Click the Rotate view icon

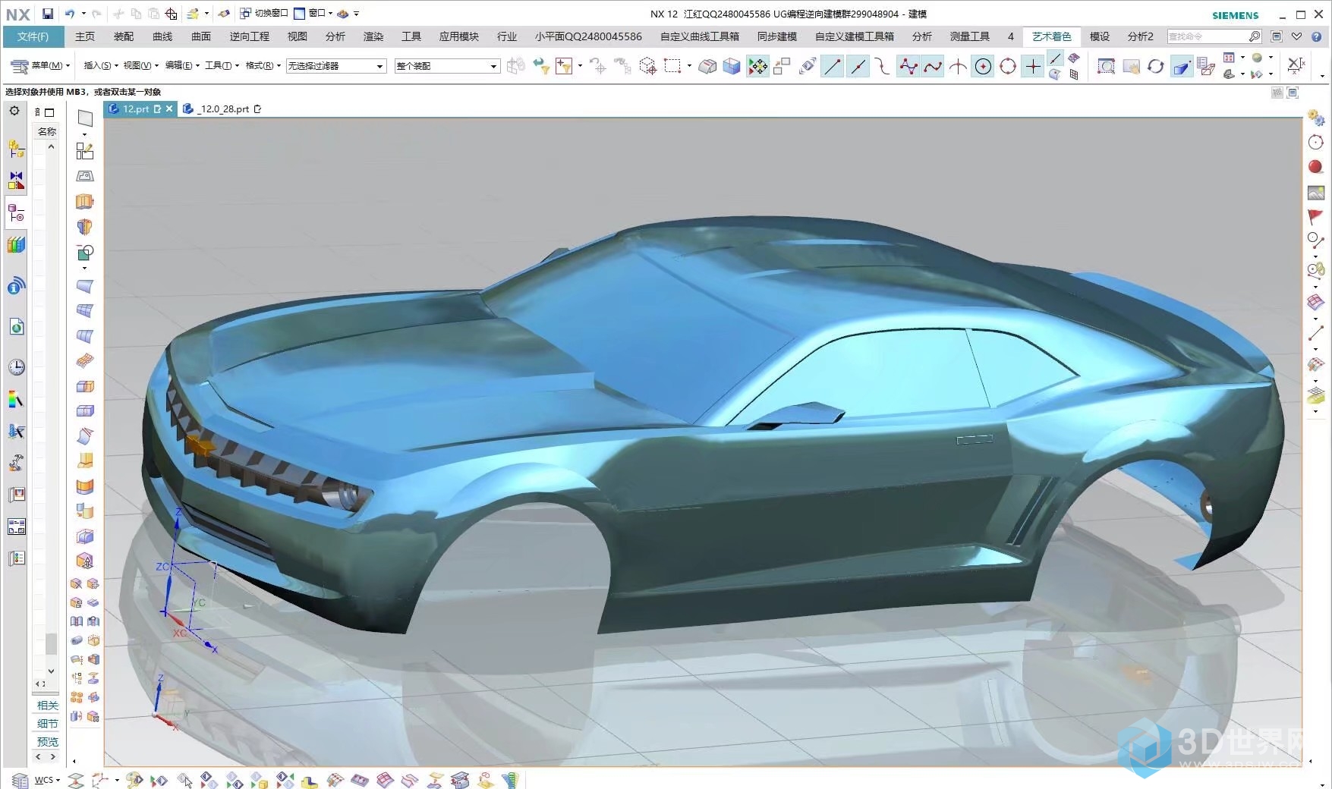1155,67
